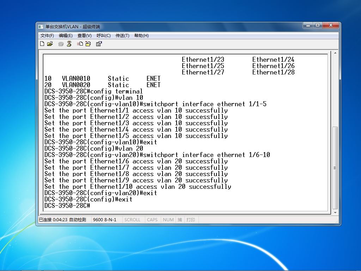Click the 'Ethernet1/1 access vlan 10' line

(136, 110)
